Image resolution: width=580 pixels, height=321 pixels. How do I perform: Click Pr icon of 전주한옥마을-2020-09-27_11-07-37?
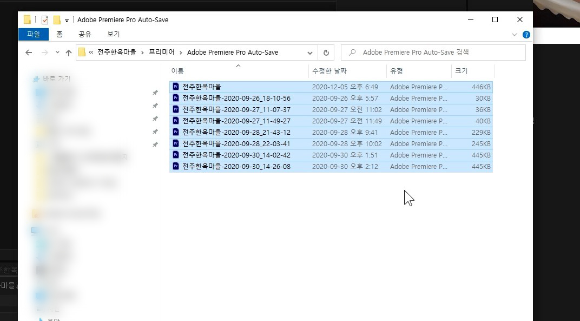pyautogui.click(x=176, y=109)
